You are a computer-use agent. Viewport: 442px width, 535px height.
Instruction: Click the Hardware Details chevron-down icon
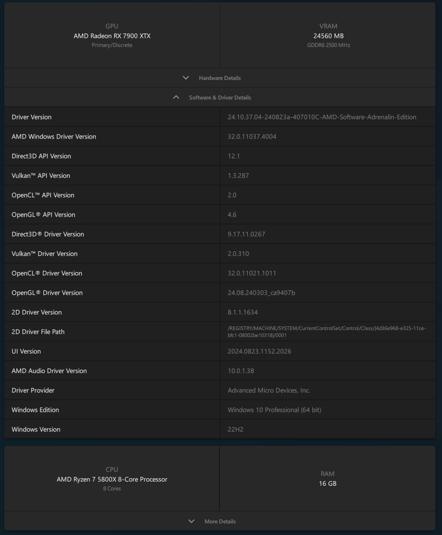(186, 78)
